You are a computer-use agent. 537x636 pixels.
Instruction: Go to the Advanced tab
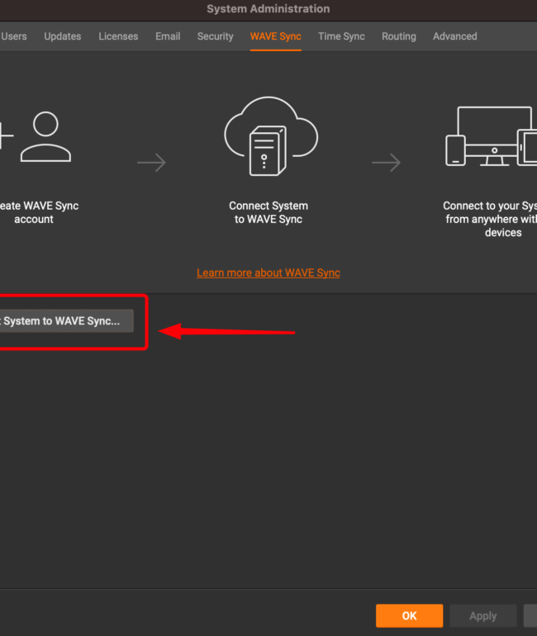(455, 36)
